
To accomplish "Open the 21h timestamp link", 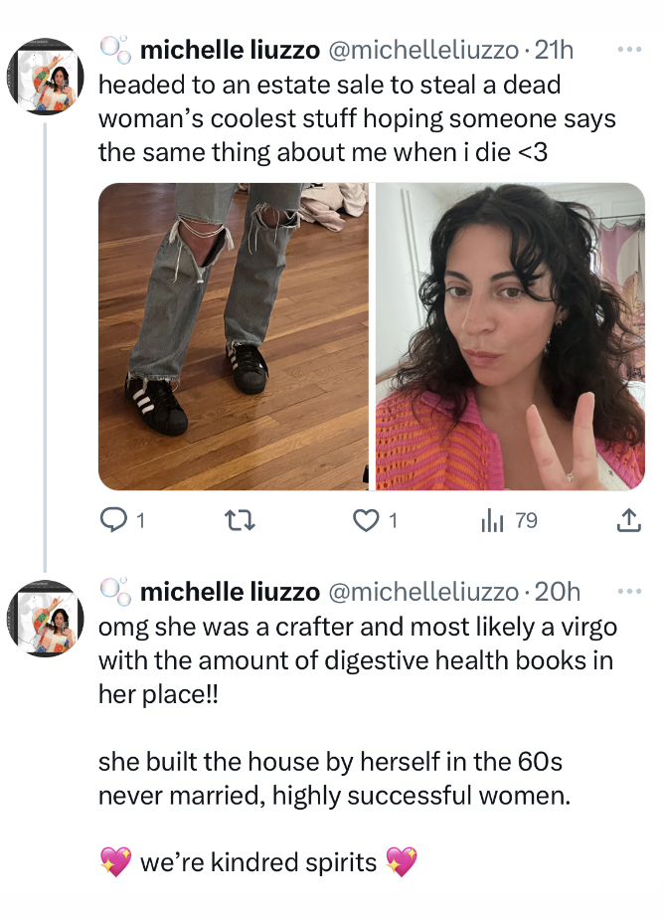I will (554, 50).
